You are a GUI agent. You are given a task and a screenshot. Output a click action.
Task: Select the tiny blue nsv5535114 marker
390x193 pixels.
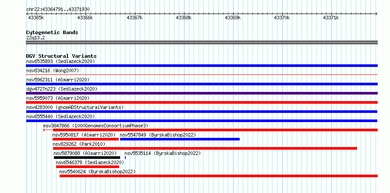pyautogui.click(x=125, y=158)
